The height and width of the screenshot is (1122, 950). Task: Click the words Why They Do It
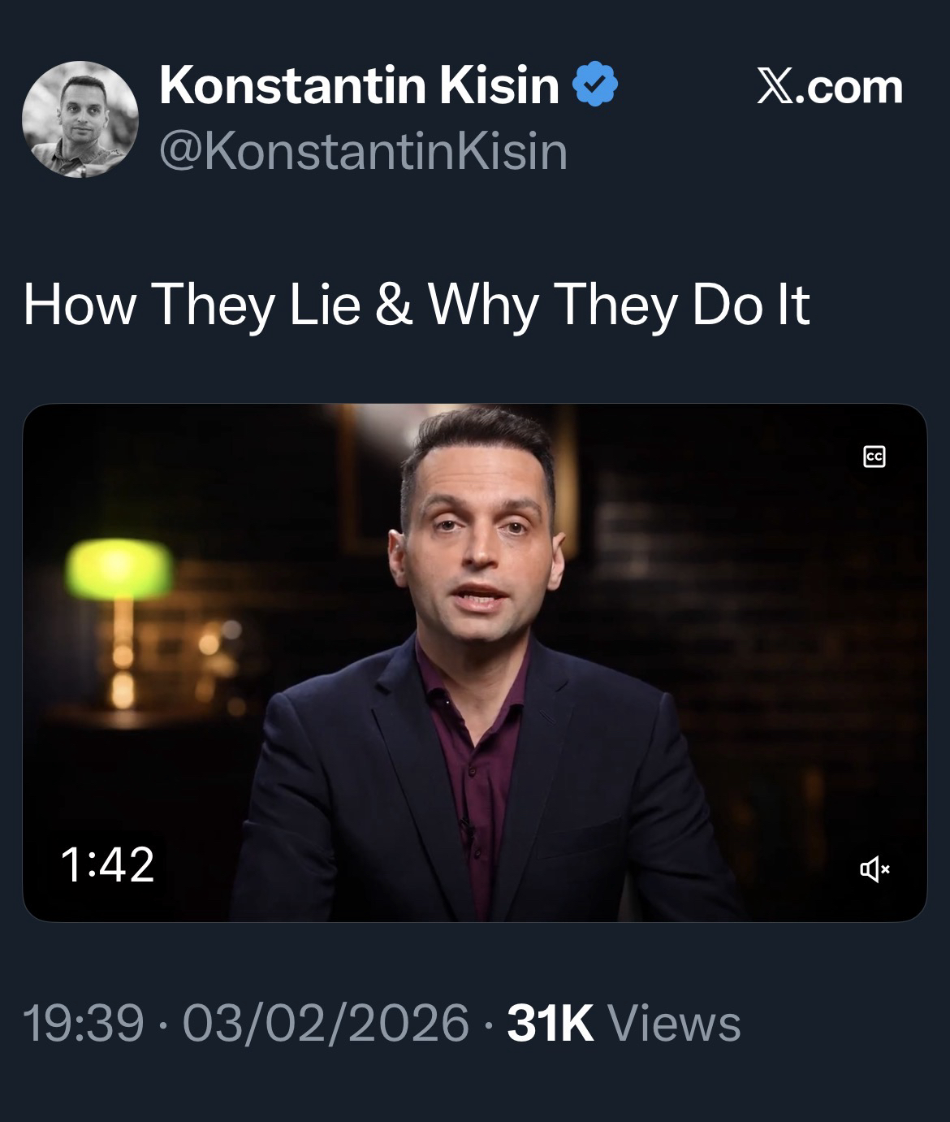pos(619,305)
